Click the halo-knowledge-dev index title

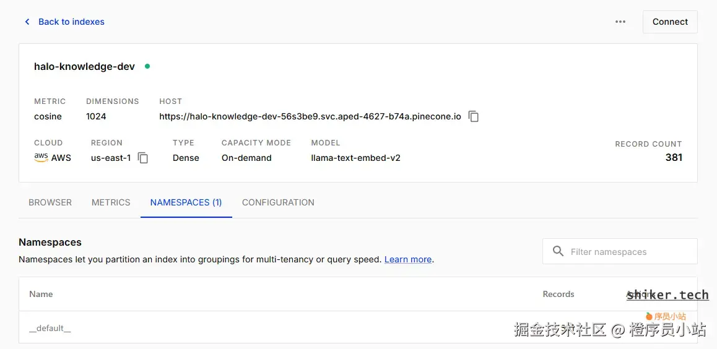coord(84,66)
